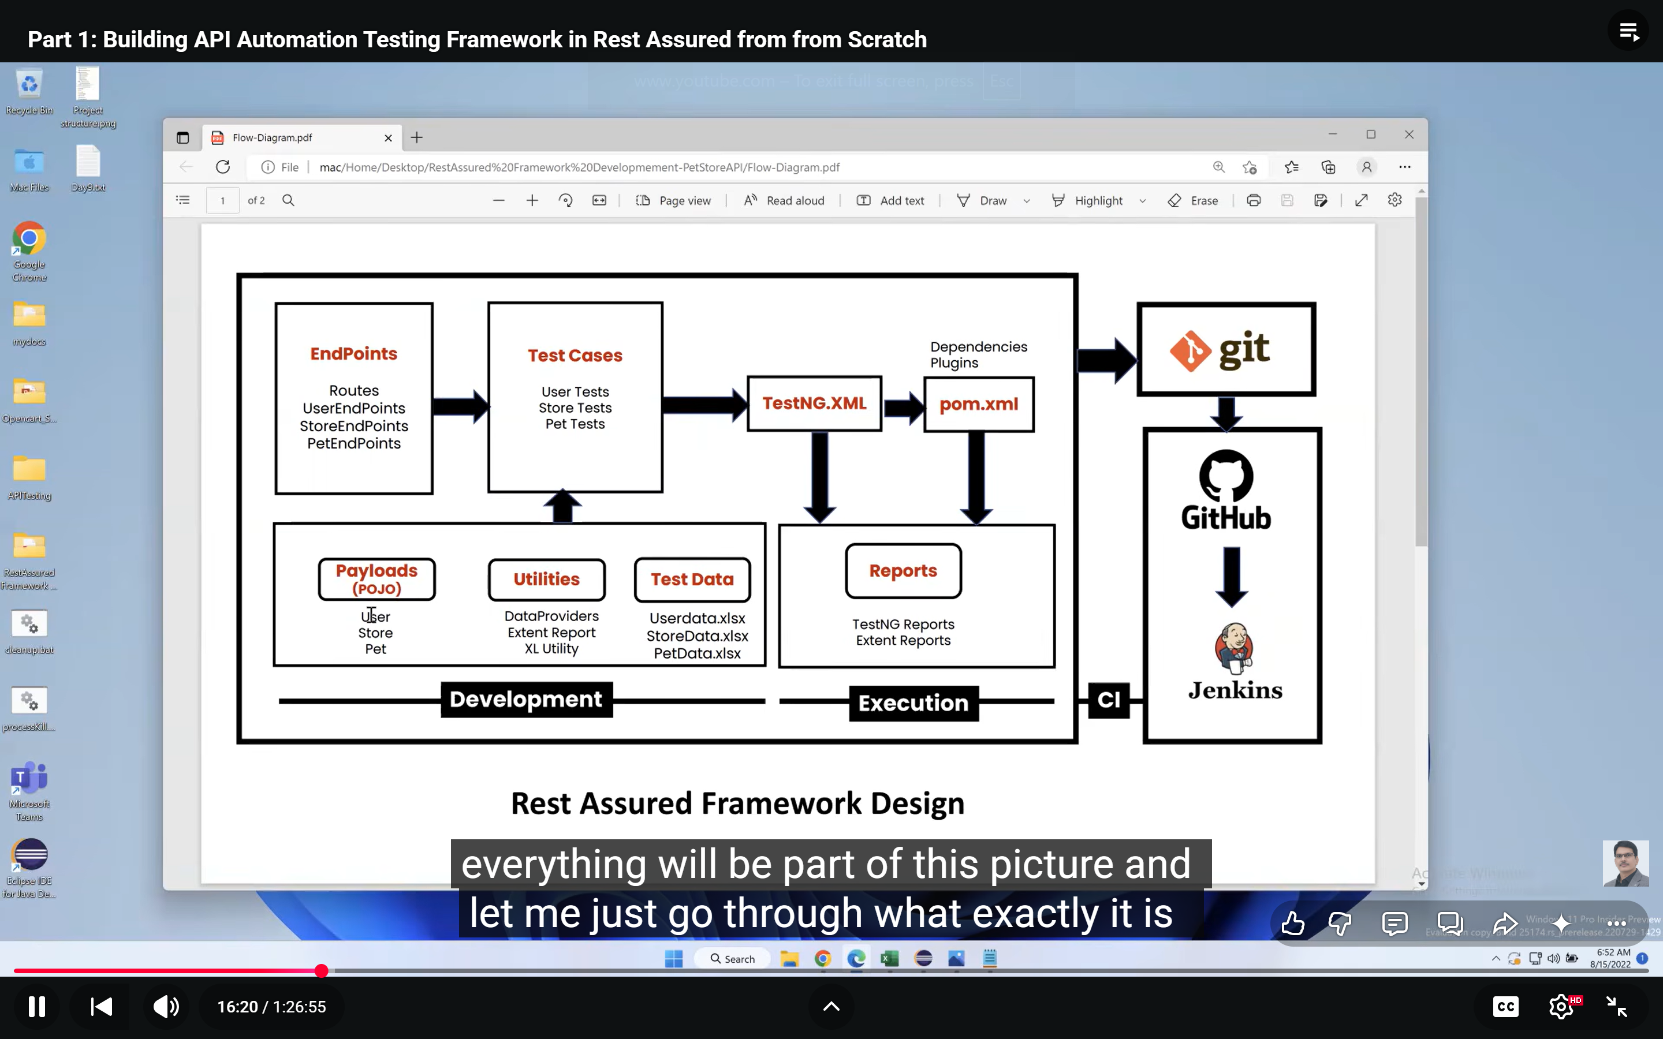1663x1039 pixels.
Task: Expand chapters with the up chevron
Action: coord(831,1007)
